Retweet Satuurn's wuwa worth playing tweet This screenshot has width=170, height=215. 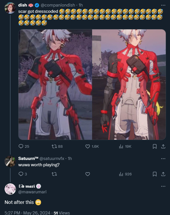[x=54, y=174]
